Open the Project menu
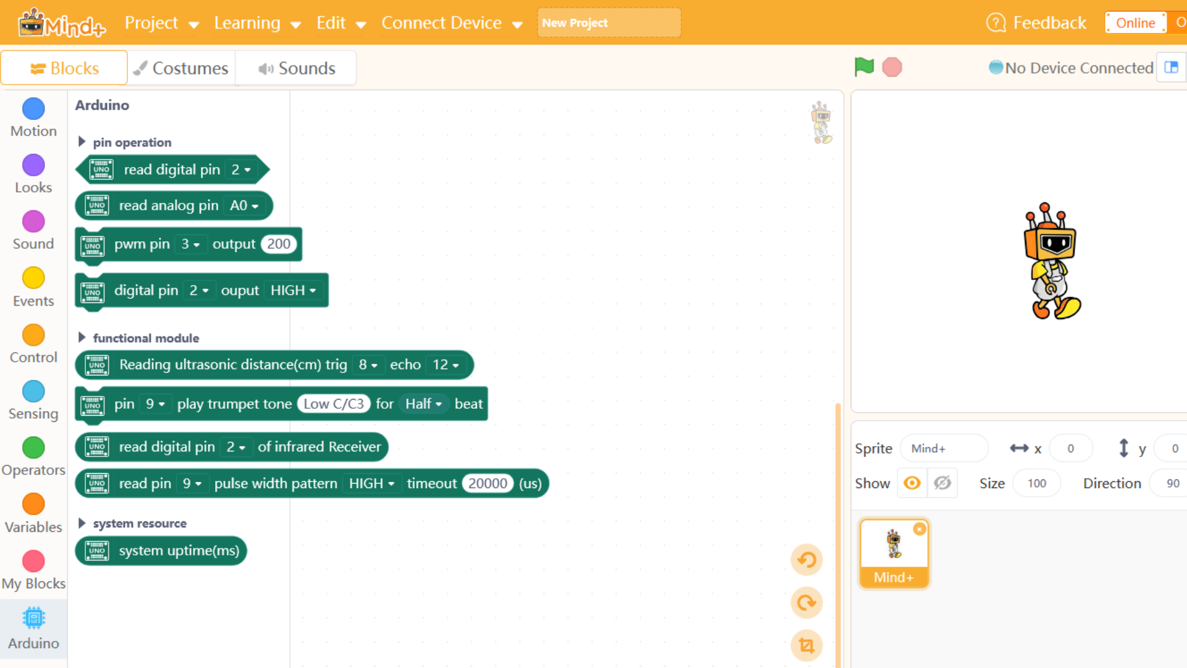The width and height of the screenshot is (1187, 668). [162, 23]
